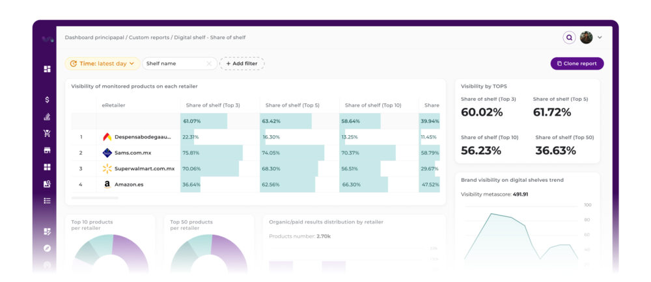Viewport: 651px width, 282px height.
Task: Open the four-squares widgets sidebar icon
Action: [x=47, y=167]
